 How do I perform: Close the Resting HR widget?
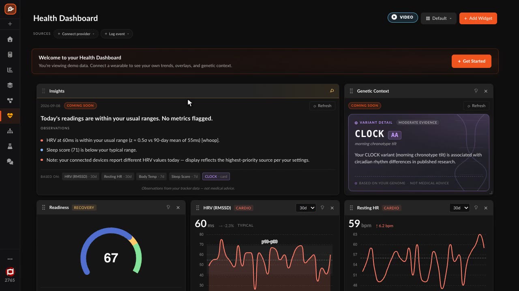tap(486, 208)
